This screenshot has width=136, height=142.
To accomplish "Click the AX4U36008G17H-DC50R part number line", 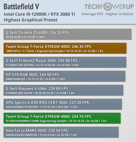I will (42, 107).
